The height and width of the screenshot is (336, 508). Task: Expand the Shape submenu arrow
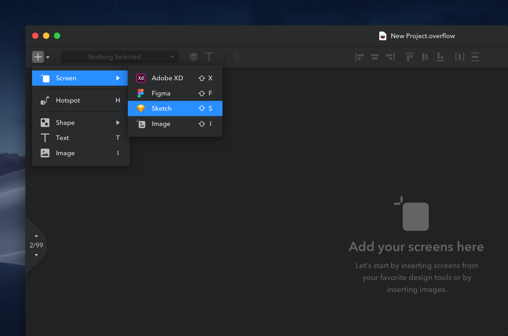118,123
